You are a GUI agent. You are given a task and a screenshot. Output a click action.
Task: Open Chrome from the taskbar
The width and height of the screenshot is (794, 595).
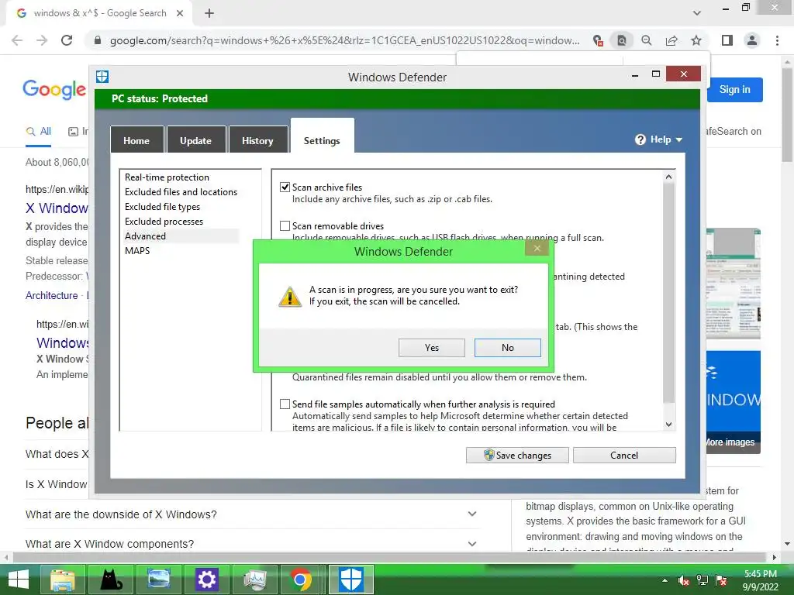302,580
